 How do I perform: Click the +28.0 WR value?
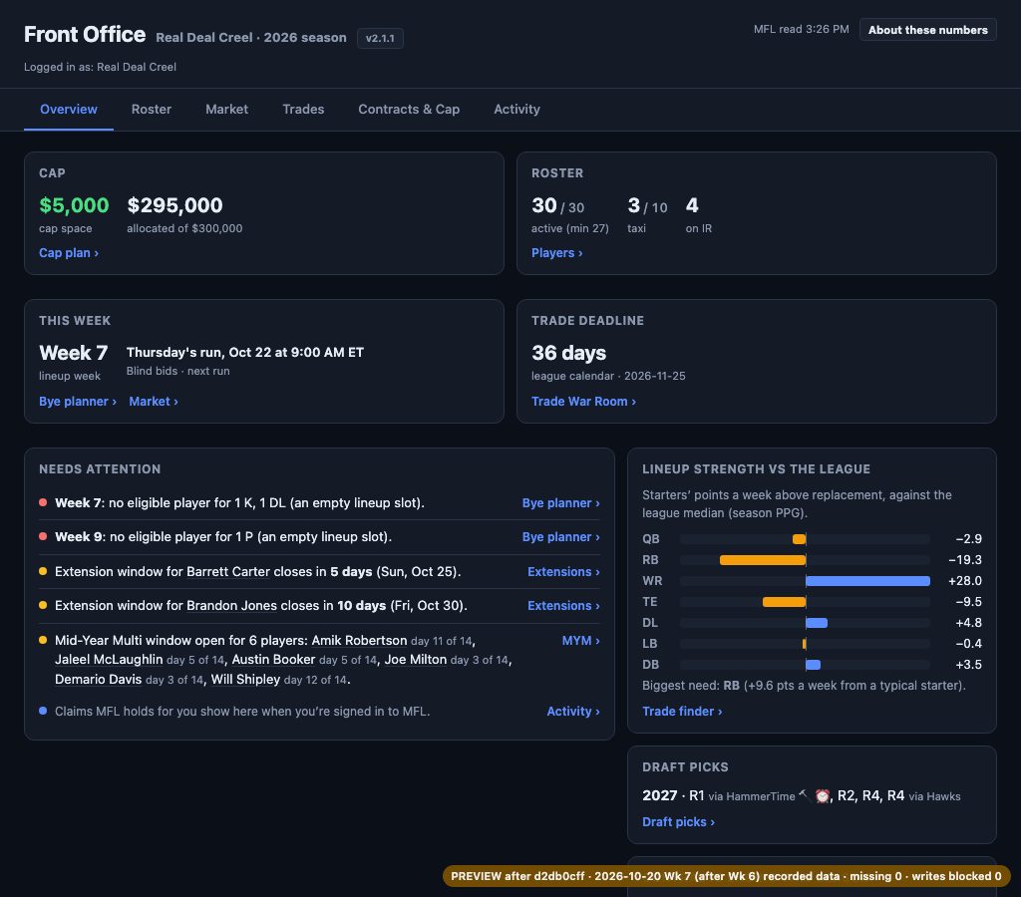coord(965,581)
